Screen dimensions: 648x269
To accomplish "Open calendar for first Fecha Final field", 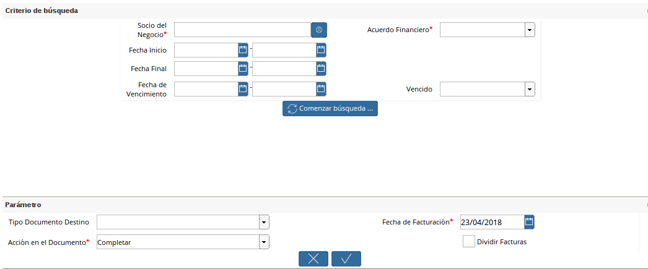I will pos(243,68).
